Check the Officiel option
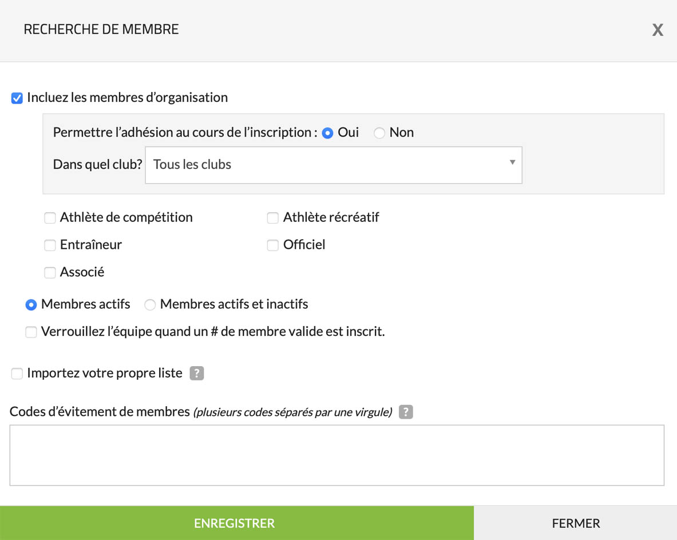 [273, 245]
